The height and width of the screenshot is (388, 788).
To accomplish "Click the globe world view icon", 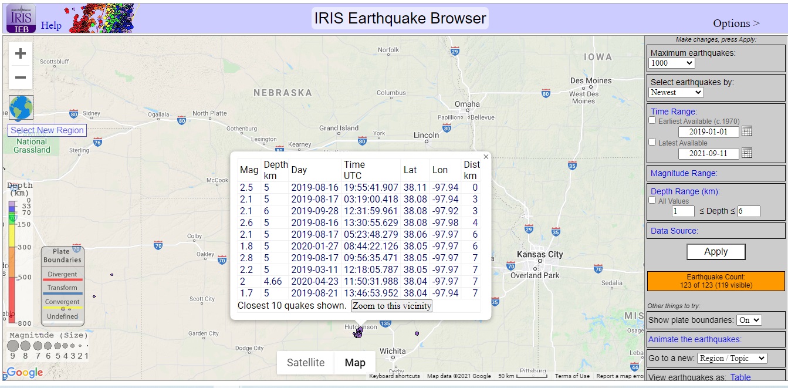I will point(21,108).
